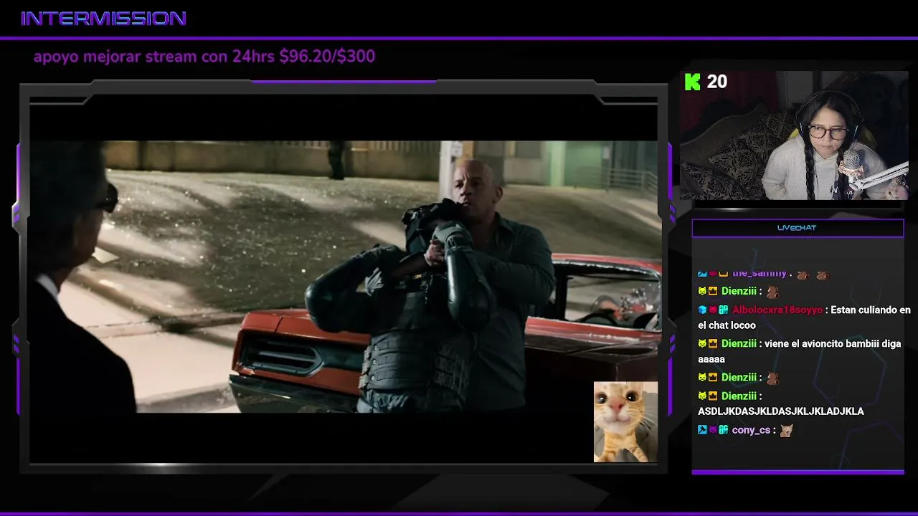Click the teal OG badge beside cony_cs

click(724, 430)
